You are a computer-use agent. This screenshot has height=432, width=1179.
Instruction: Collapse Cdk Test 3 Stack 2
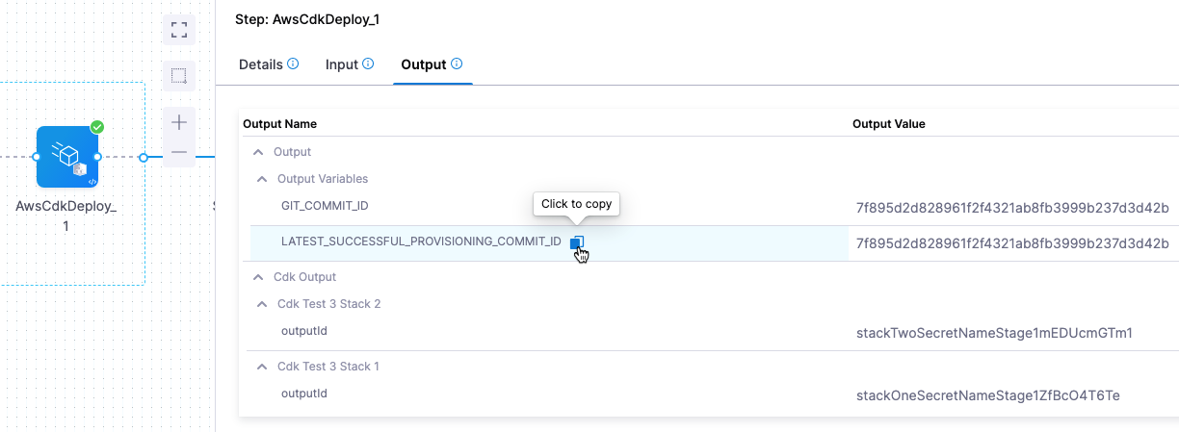(x=261, y=304)
